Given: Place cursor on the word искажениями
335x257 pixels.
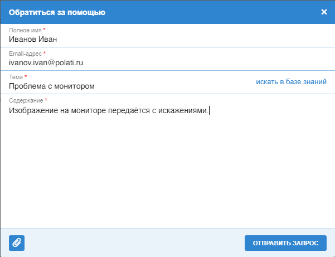Looking at the screenshot, I should (185, 110).
